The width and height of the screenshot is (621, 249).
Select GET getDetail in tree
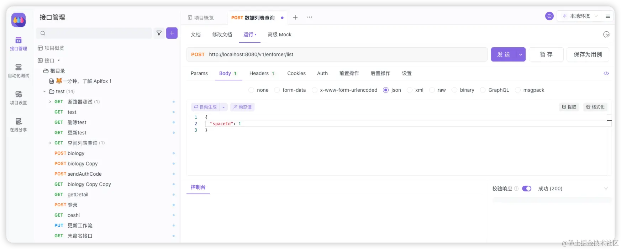click(x=71, y=195)
